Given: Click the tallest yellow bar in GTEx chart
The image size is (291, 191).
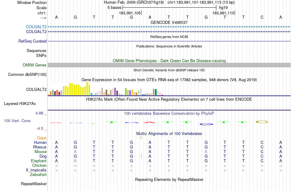Looking at the screenshot, I should point(87,89).
